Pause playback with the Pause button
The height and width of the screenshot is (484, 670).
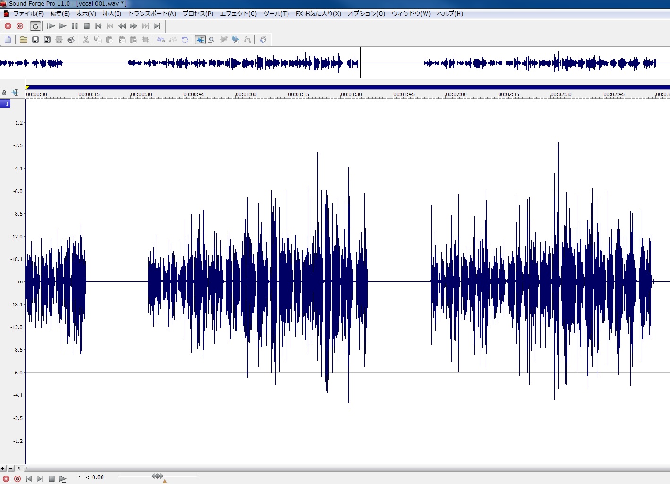pos(75,26)
